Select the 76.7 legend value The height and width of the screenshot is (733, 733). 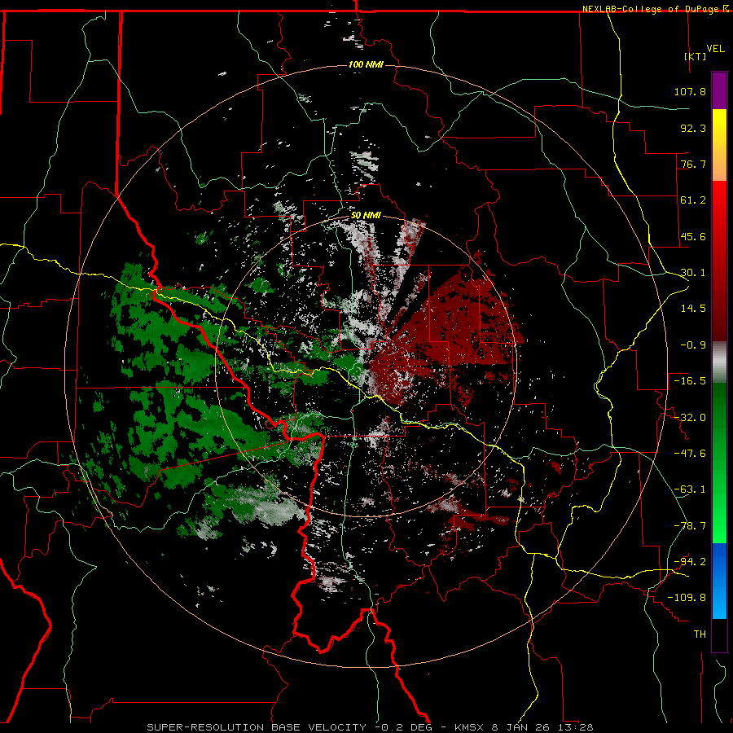pyautogui.click(x=693, y=164)
